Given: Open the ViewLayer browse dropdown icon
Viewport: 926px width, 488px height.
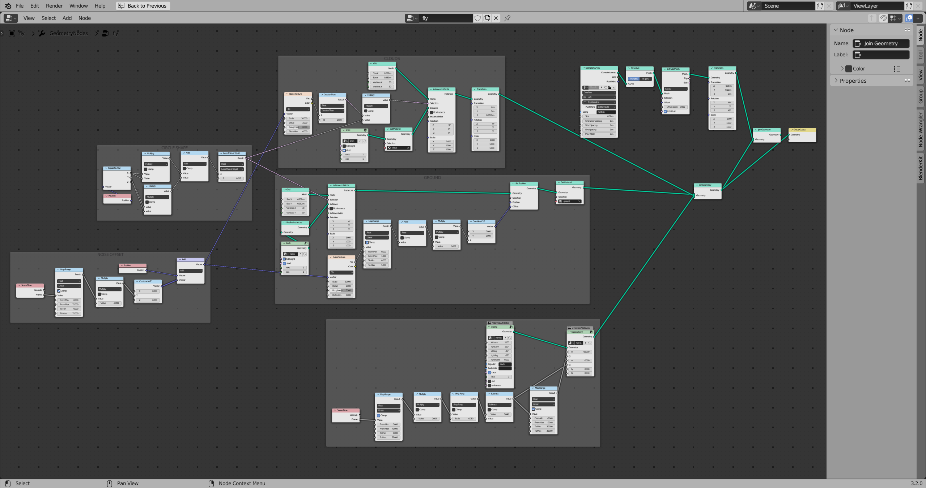Looking at the screenshot, I should (x=843, y=6).
